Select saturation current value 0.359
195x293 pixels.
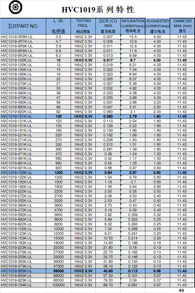tap(133, 215)
